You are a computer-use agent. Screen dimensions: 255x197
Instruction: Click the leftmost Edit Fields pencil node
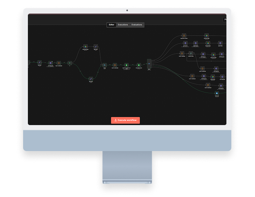(39, 63)
